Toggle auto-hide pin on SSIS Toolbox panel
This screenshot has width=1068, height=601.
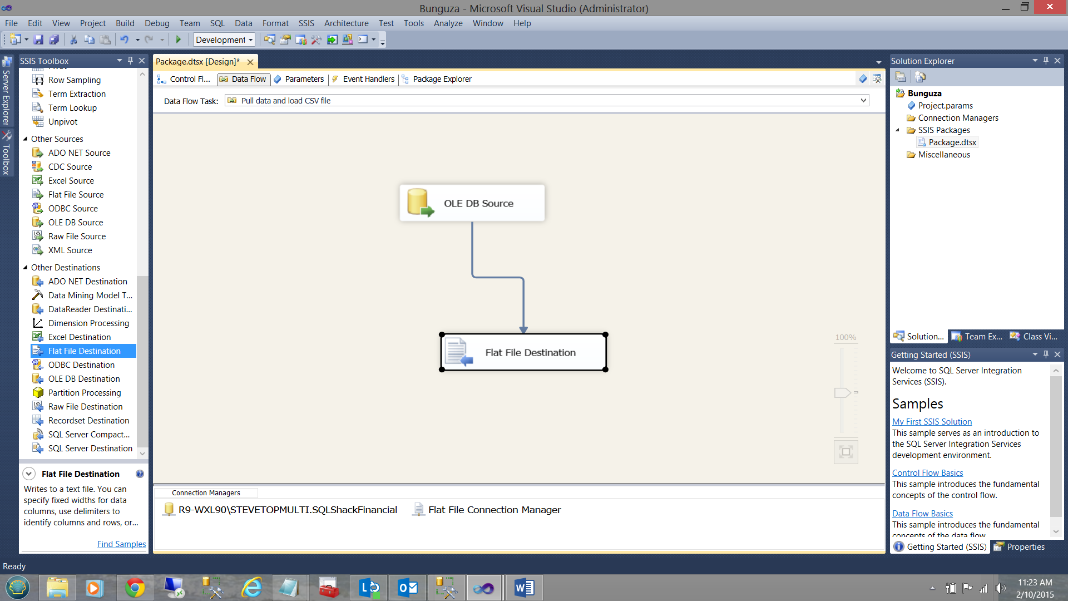click(x=131, y=61)
